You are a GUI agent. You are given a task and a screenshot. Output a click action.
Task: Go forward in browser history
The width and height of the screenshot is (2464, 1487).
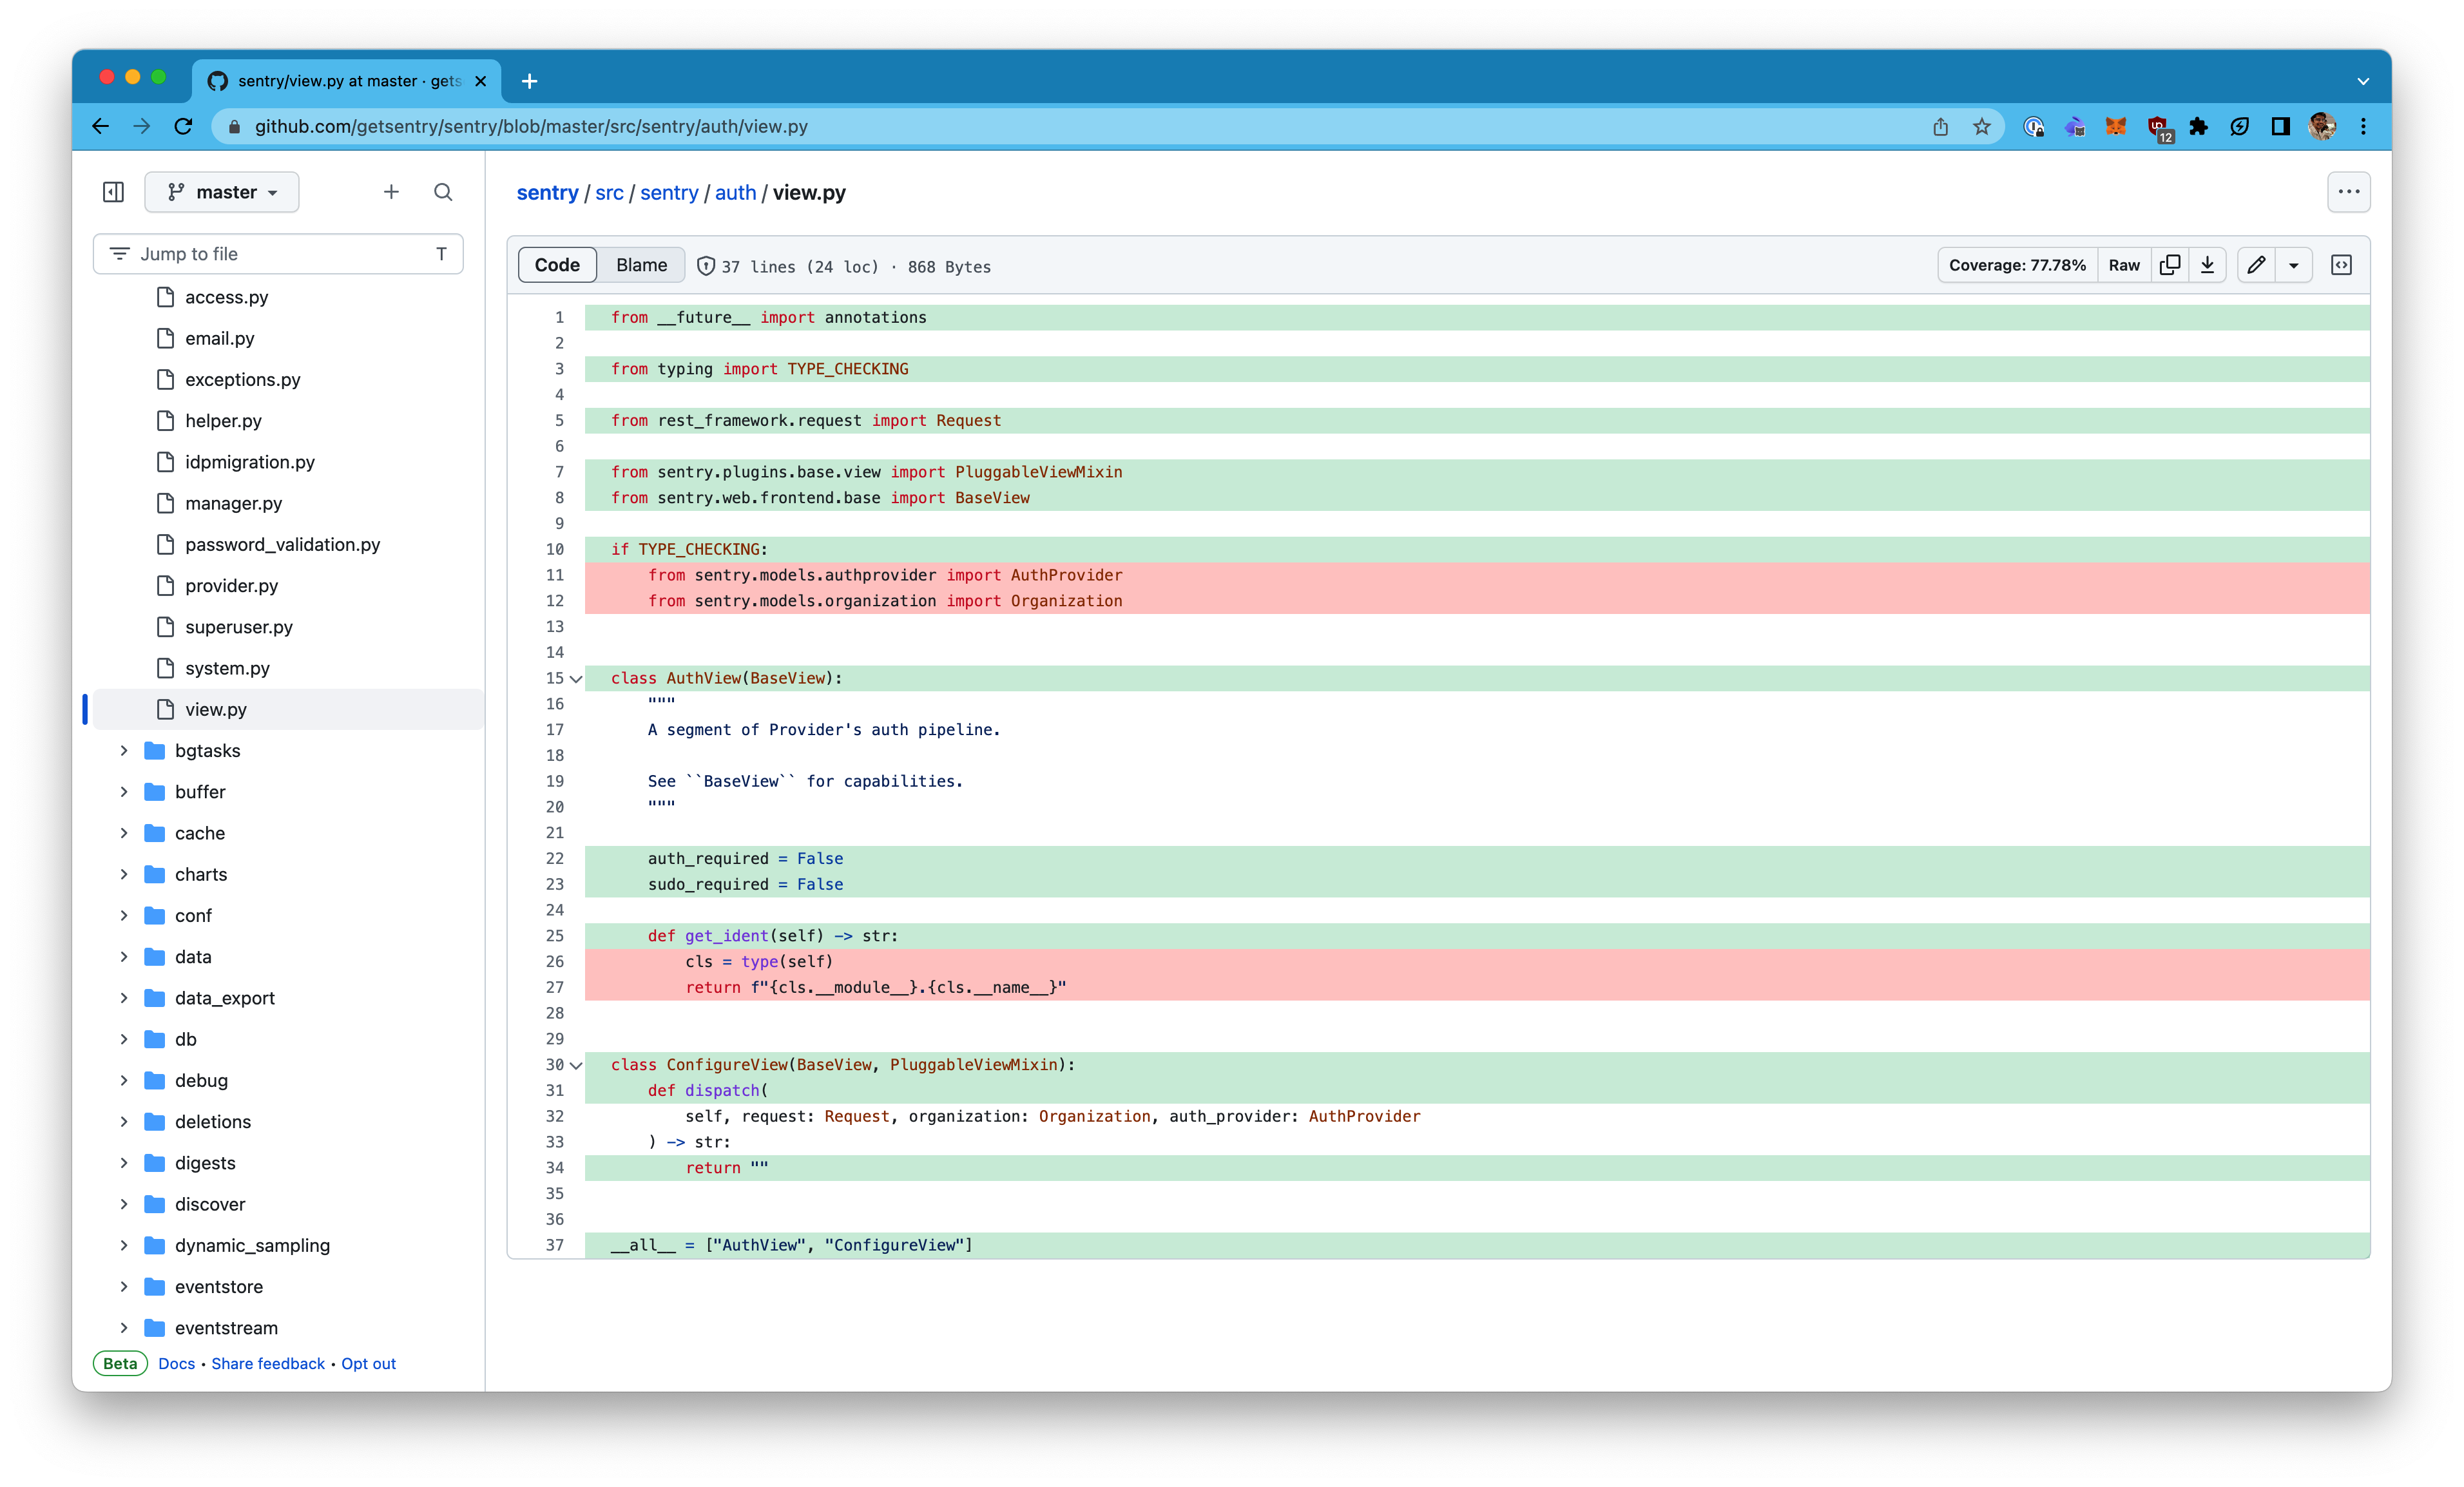(x=142, y=126)
